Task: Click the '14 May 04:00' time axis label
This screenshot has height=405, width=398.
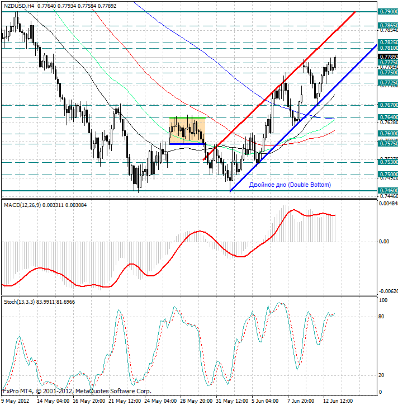Action: pyautogui.click(x=53, y=401)
